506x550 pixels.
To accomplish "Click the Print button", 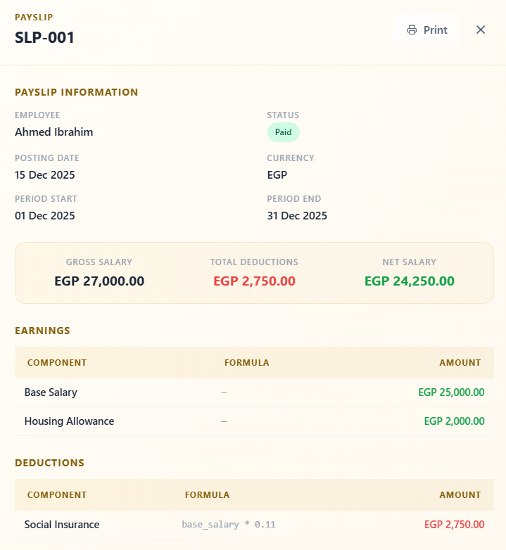I will [427, 30].
